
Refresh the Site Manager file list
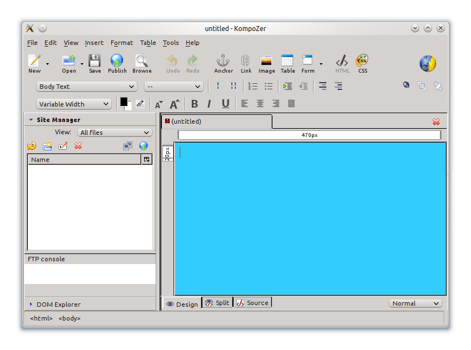(32, 146)
